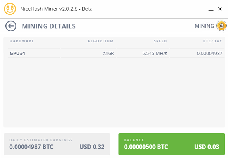
Task: Click the 0.00004987 BTC/day table value
Action: tap(209, 53)
